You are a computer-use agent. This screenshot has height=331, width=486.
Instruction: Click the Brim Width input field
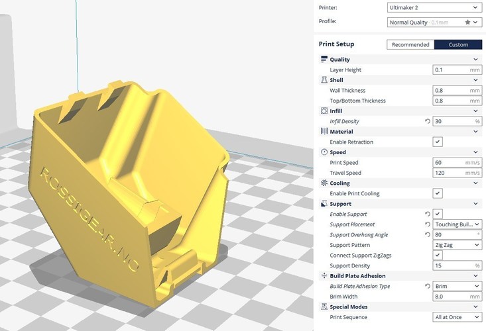(457, 297)
